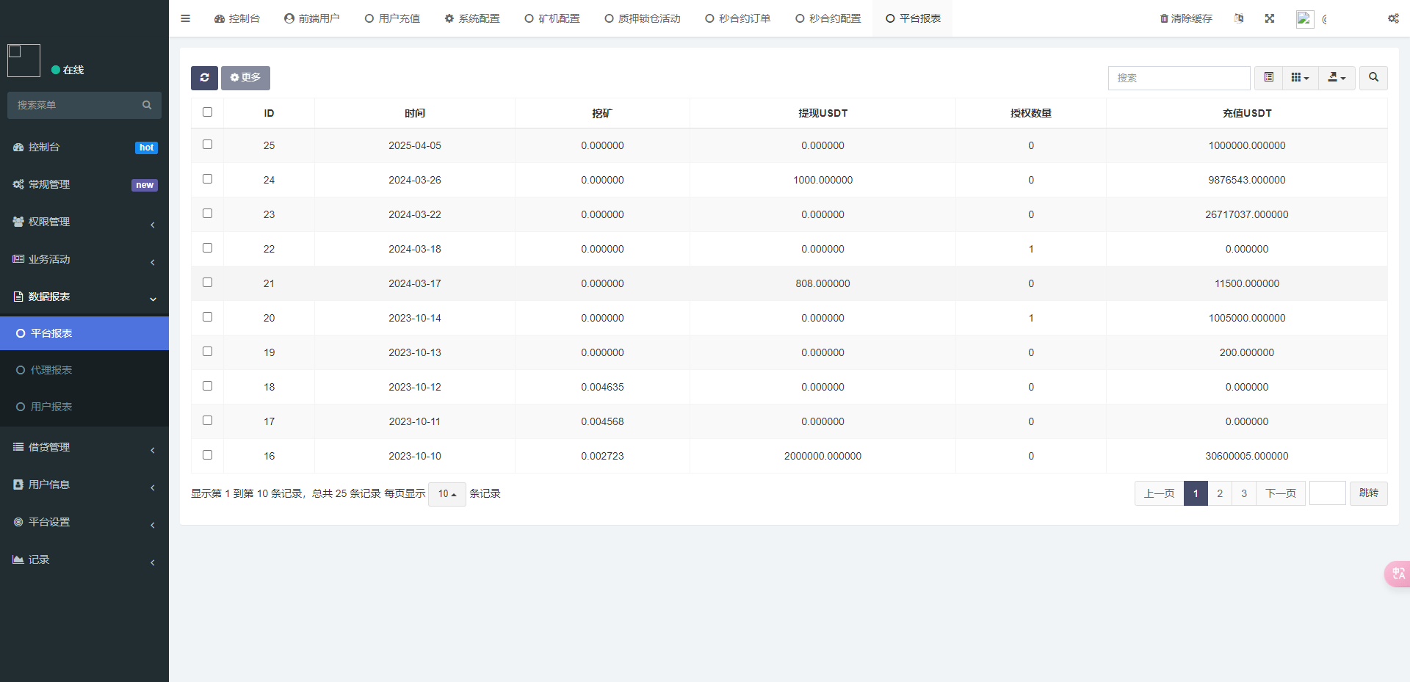
Task: Click the refresh table icon button
Action: 204,78
